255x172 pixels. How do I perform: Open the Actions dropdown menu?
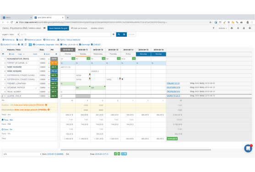(222, 28)
